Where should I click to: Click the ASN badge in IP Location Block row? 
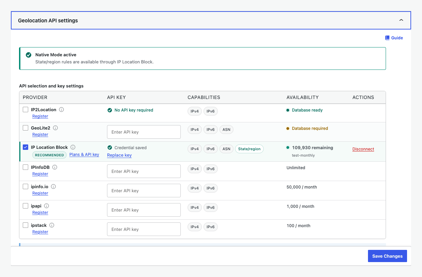click(227, 149)
